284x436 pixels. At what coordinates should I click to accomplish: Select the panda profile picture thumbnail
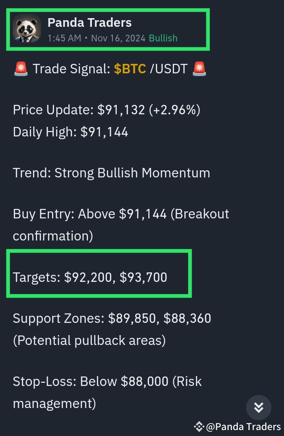click(x=26, y=29)
